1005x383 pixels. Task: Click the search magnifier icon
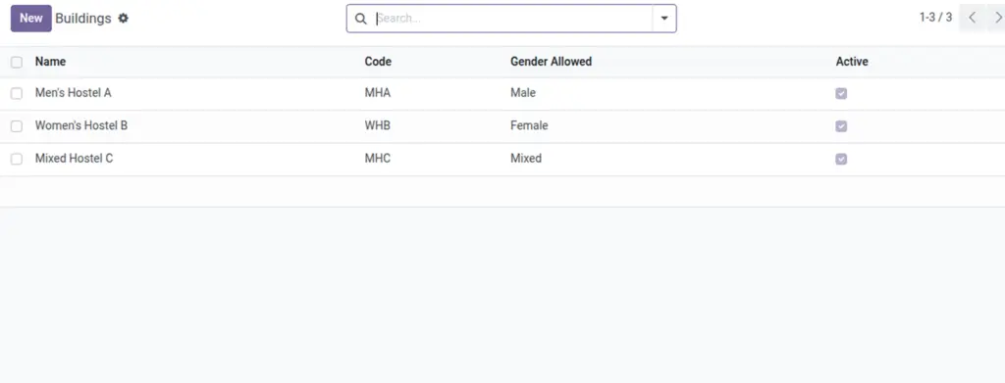click(x=361, y=19)
